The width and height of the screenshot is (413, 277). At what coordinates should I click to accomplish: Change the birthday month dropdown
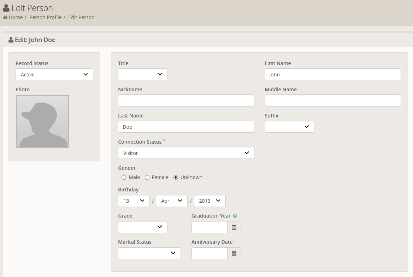pos(171,201)
